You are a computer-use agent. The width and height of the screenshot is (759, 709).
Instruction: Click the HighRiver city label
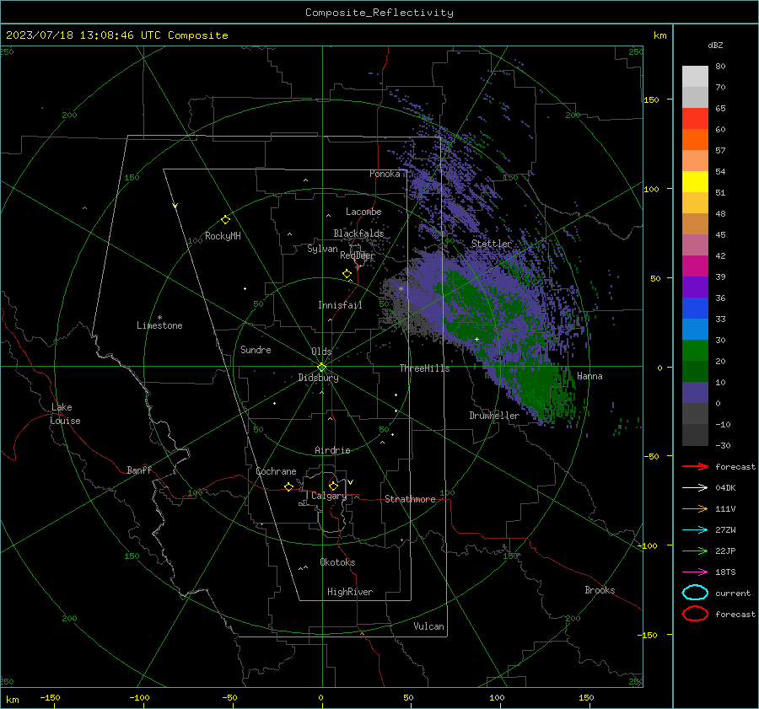(x=350, y=592)
